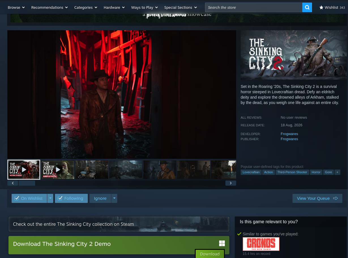
Task: Toggle the Following checkbox button
Action: pos(71,198)
